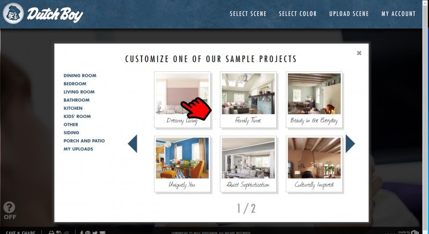429x234 pixels.
Task: Open the Select Scene menu
Action: pos(248,13)
